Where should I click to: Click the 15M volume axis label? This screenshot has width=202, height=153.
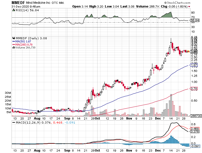click(x=8, y=105)
